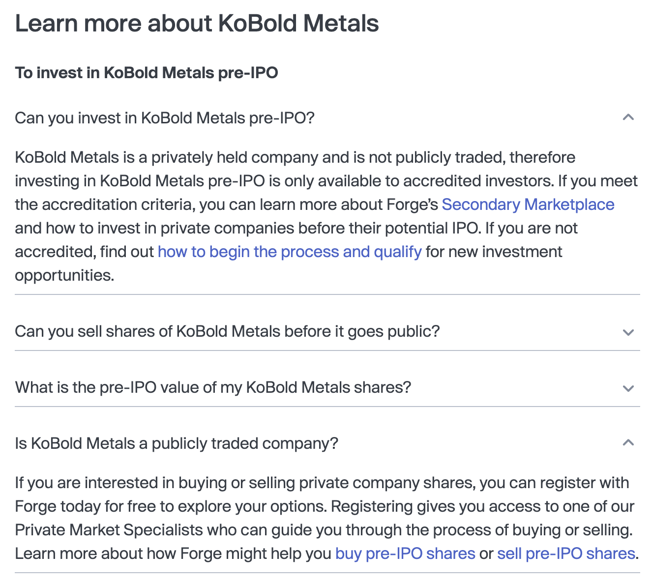This screenshot has height=583, width=651.
Task: Click the chevron beside 'Can you sell shares' question
Action: 628,332
